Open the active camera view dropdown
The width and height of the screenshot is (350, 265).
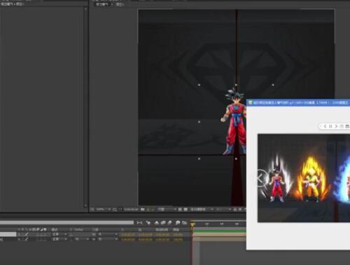tap(202, 210)
